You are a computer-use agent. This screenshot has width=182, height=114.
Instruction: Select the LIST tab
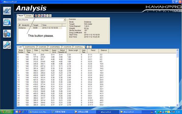(20, 47)
